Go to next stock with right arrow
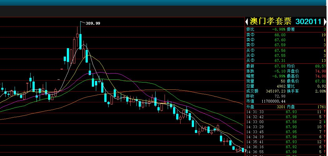This screenshot has width=328, height=156. pos(325,22)
